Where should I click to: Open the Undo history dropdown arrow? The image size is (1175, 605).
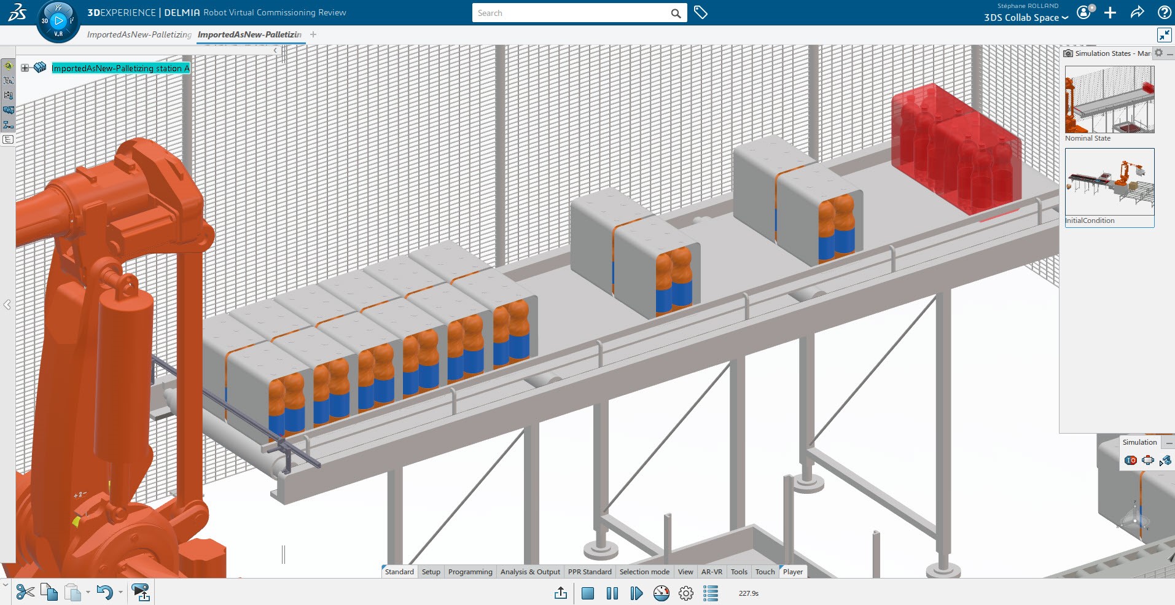(120, 592)
